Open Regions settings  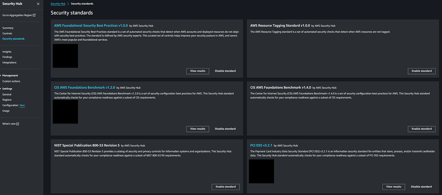click(7, 100)
